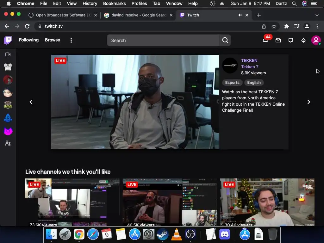324x243 pixels.
Task: Open the Browse page
Action: [53, 40]
